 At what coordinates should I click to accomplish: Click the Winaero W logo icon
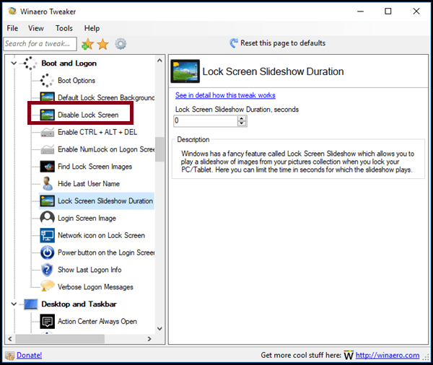click(x=349, y=355)
